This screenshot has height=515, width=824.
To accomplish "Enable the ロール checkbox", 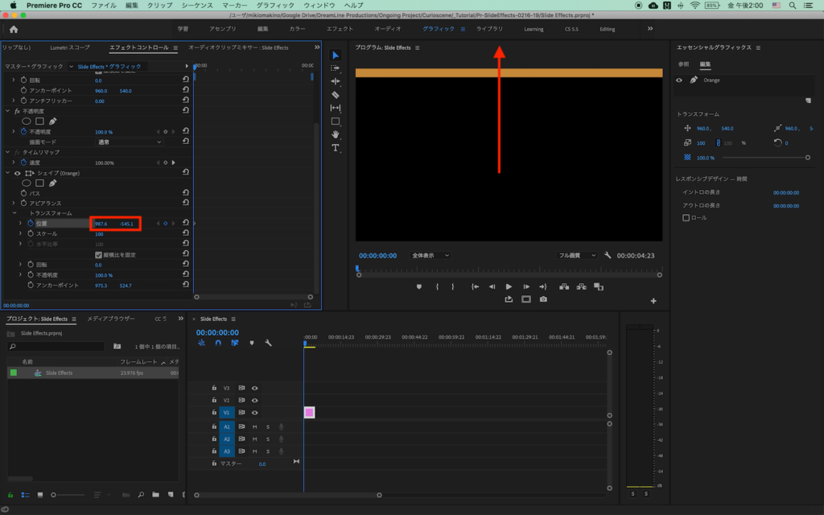I will tap(686, 217).
